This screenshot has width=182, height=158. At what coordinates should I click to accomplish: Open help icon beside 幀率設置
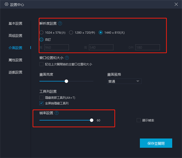pos(56,113)
